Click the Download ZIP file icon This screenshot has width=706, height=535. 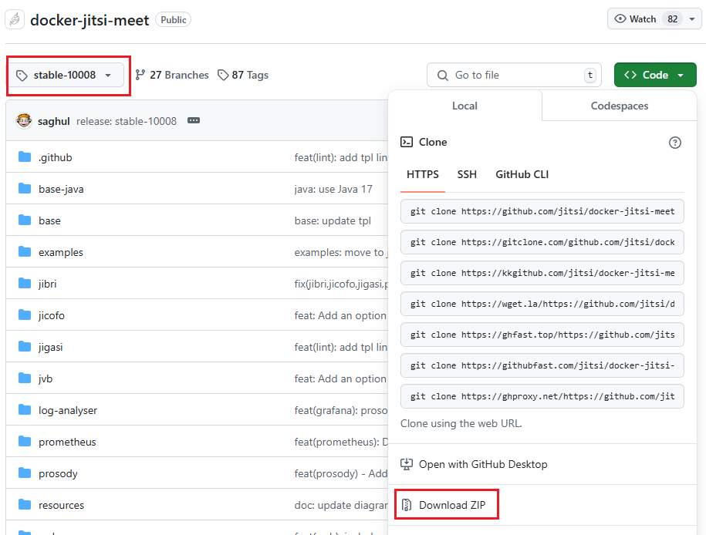[407, 505]
